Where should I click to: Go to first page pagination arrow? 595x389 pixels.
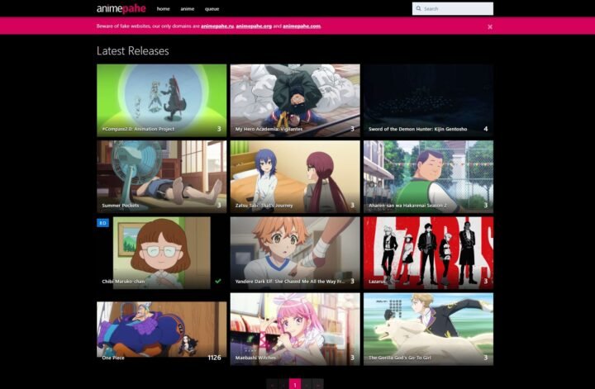click(x=272, y=384)
